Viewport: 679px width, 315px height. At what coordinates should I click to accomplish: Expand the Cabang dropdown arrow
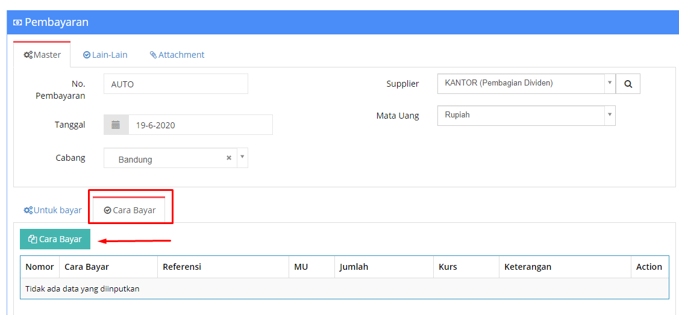pyautogui.click(x=242, y=158)
